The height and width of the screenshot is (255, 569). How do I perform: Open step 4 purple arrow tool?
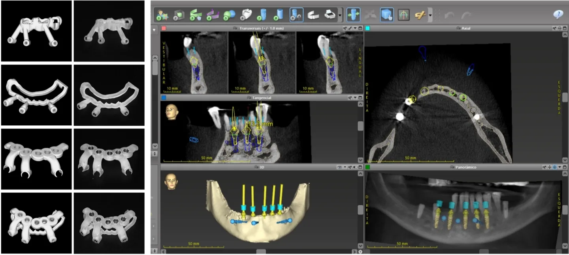click(x=212, y=15)
